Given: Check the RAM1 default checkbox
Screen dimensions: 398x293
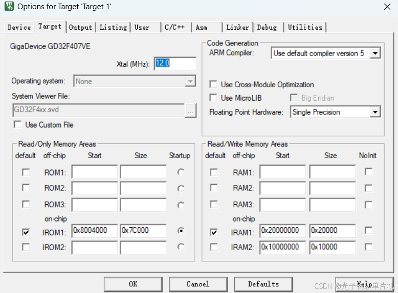Looking at the screenshot, I should click(x=214, y=173).
